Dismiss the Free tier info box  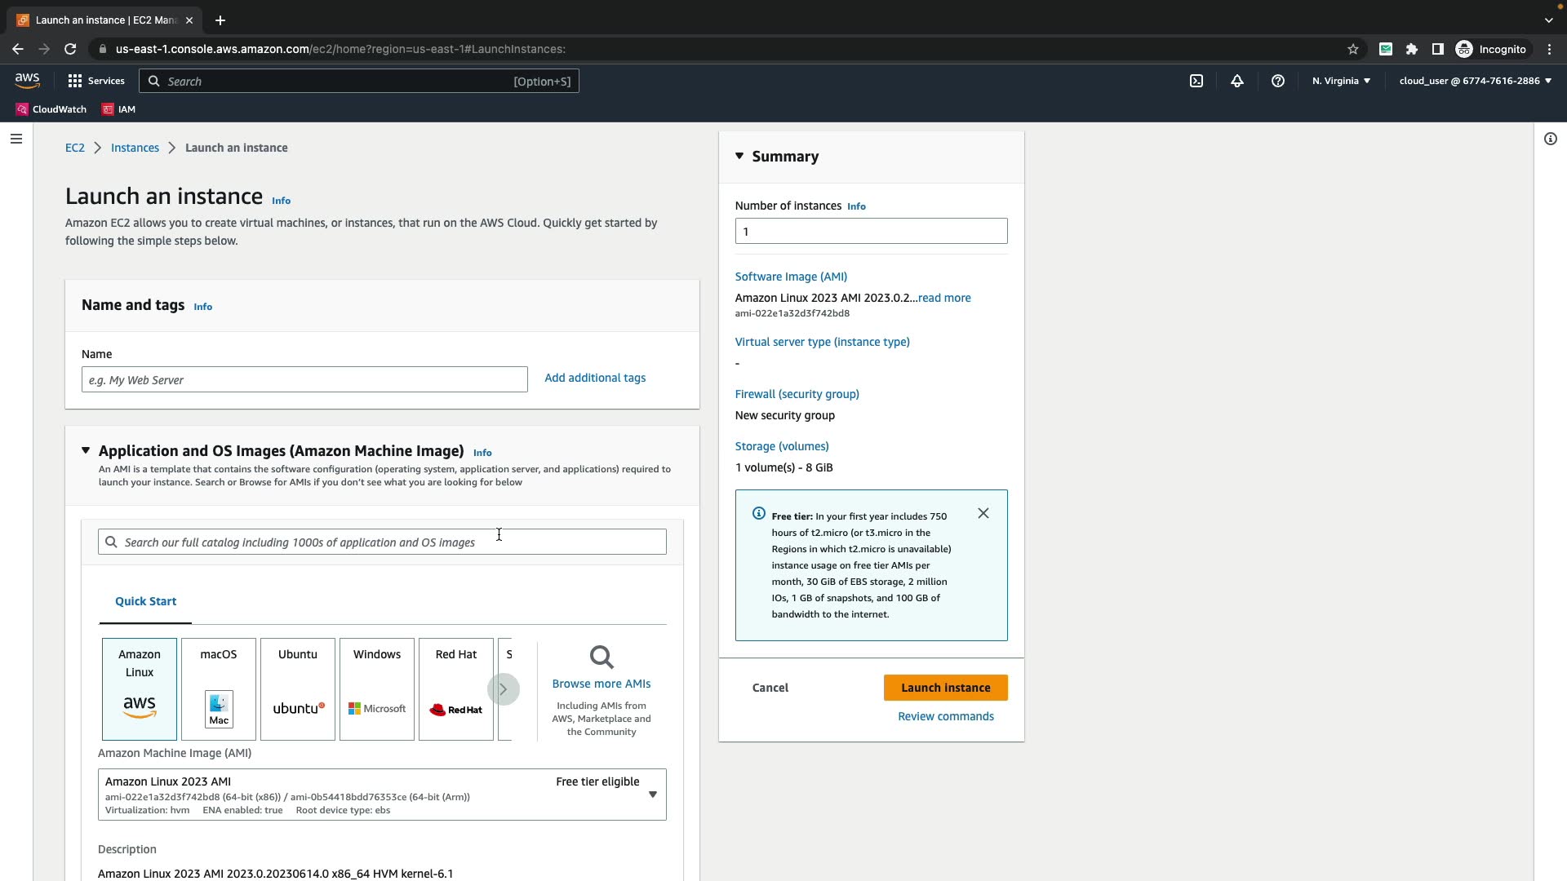click(983, 513)
